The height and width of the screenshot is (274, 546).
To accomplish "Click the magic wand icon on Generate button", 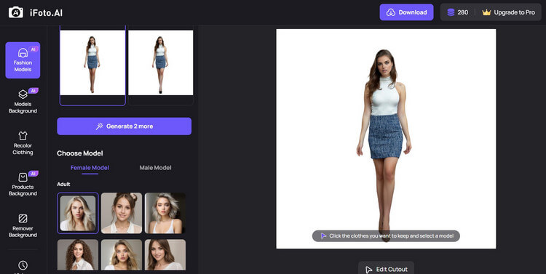I will point(99,126).
